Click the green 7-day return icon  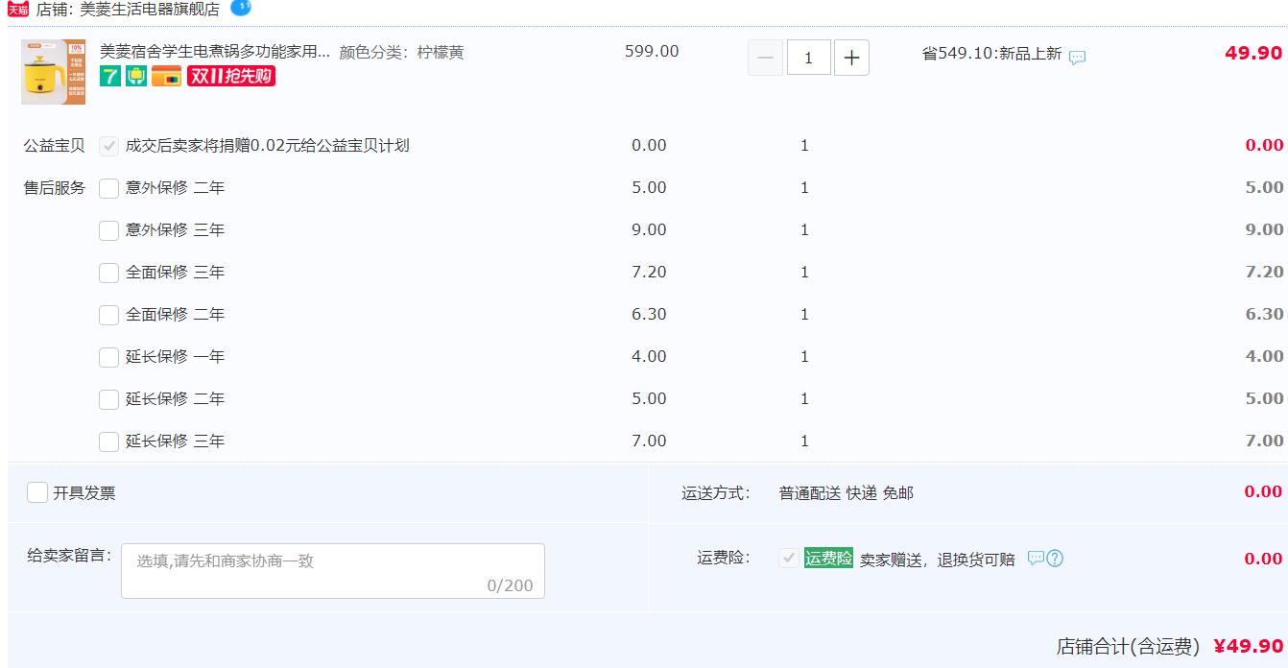pos(111,77)
